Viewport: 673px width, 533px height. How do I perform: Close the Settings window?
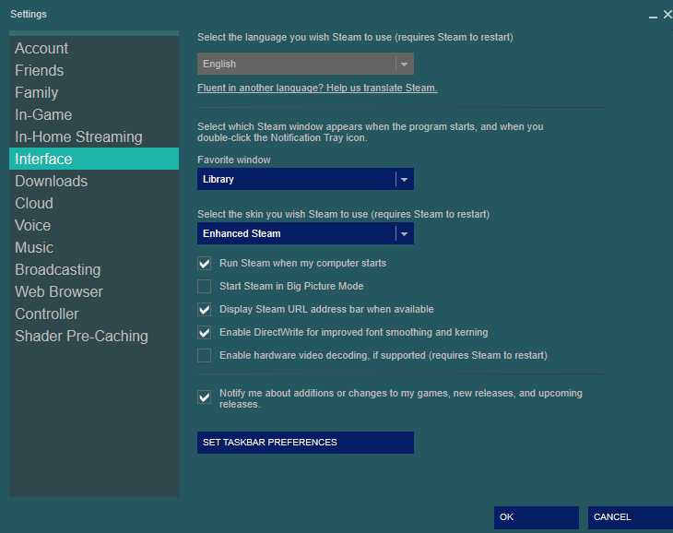click(667, 15)
